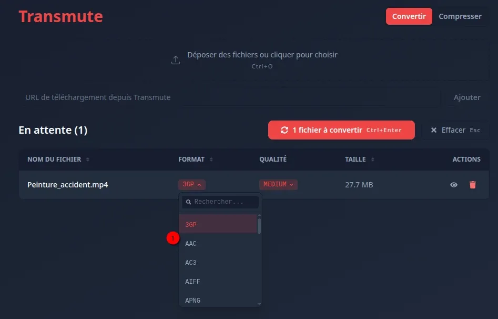Click the 1 fichier à convertir button
Image resolution: width=498 pixels, height=319 pixels.
pos(341,130)
